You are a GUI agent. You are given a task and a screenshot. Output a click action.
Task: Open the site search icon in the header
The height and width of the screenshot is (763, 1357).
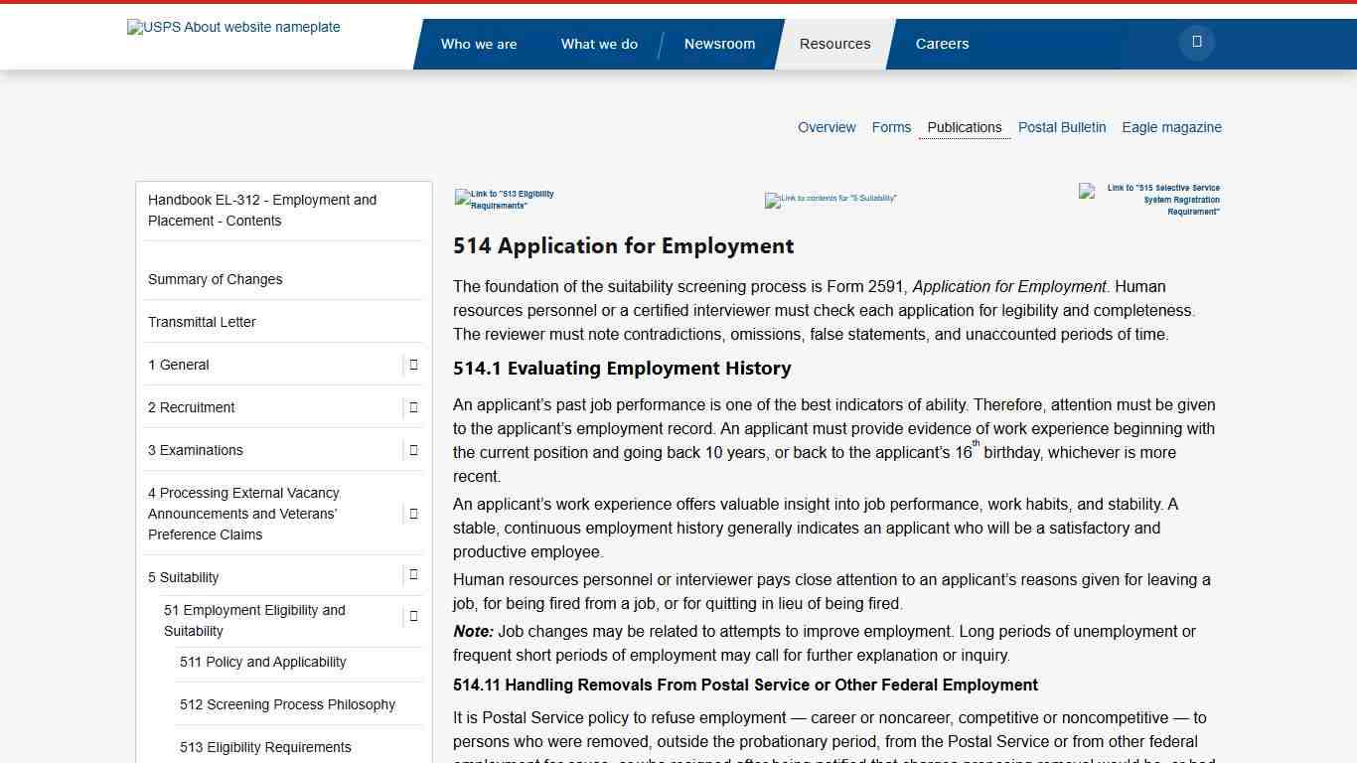(1196, 42)
